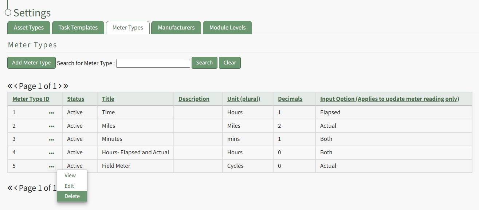Select Delete from the context menu
The width and height of the screenshot is (479, 210).
pyautogui.click(x=72, y=196)
